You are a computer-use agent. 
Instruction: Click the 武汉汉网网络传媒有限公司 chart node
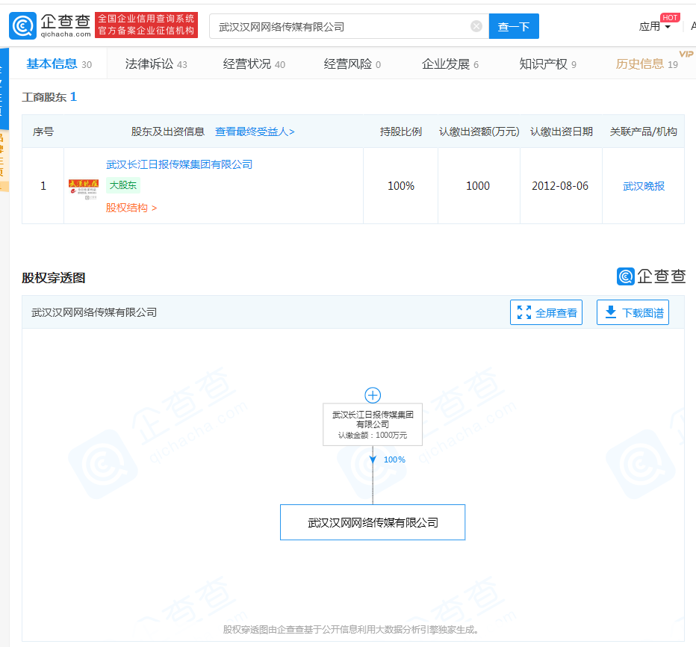pyautogui.click(x=373, y=522)
